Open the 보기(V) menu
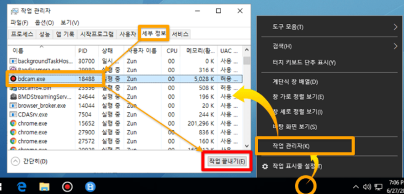This screenshot has width=404, height=194. [x=70, y=23]
